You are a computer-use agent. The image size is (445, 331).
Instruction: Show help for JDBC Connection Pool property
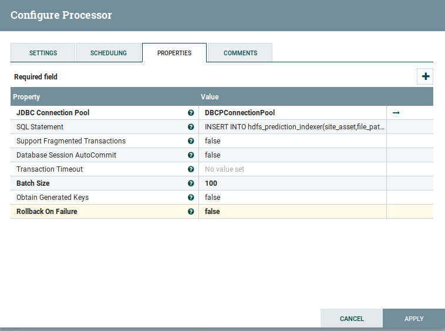pyautogui.click(x=191, y=113)
